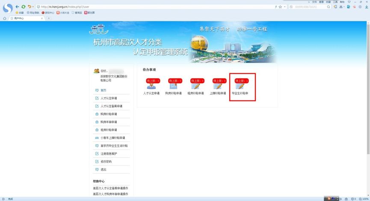Reload the page with the green refresh icon
370x201 pixels.
point(24,6)
